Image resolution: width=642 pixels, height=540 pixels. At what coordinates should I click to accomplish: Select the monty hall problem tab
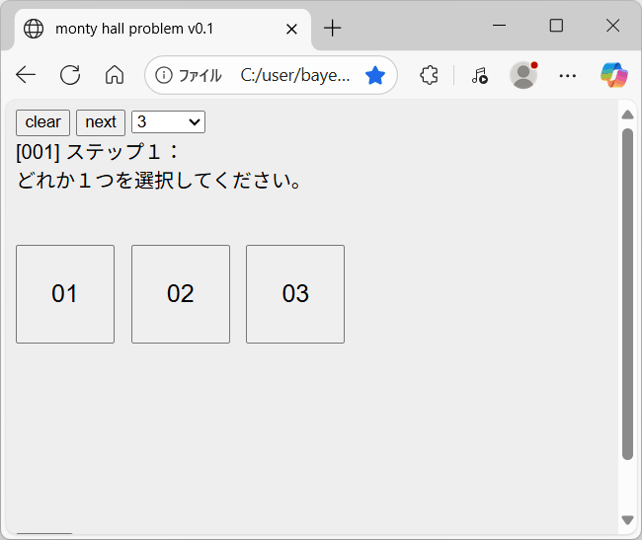point(148,29)
